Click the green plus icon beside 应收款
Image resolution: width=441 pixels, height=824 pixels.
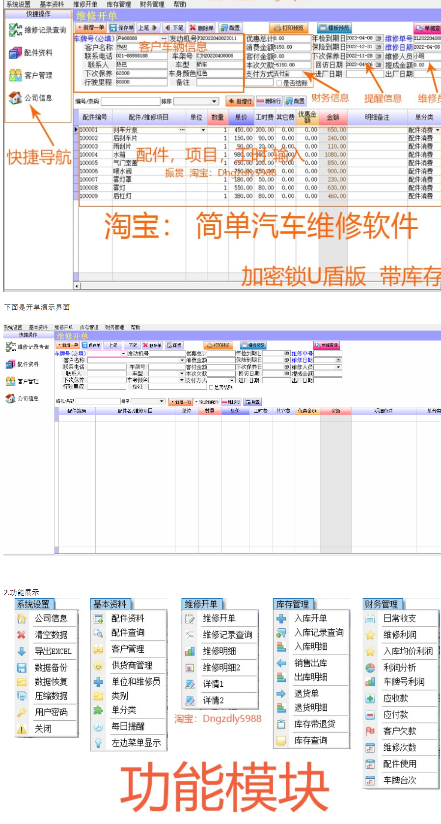point(370,699)
